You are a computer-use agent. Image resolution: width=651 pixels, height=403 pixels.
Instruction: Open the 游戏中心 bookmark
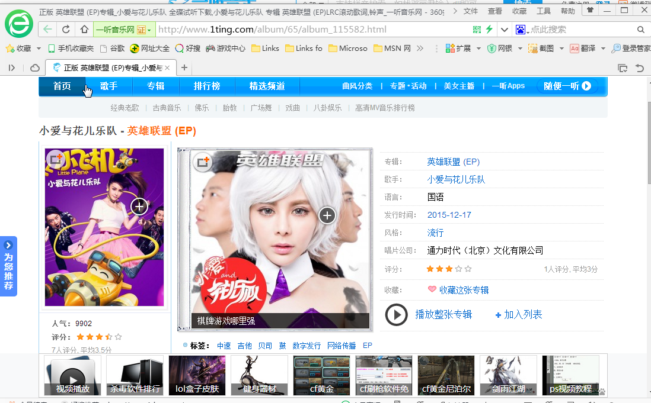coord(225,49)
